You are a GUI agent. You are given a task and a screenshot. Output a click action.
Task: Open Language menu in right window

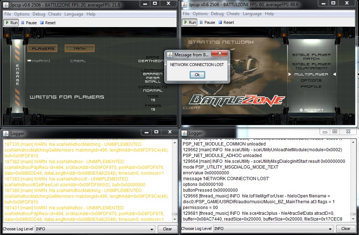pyautogui.click(x=252, y=14)
